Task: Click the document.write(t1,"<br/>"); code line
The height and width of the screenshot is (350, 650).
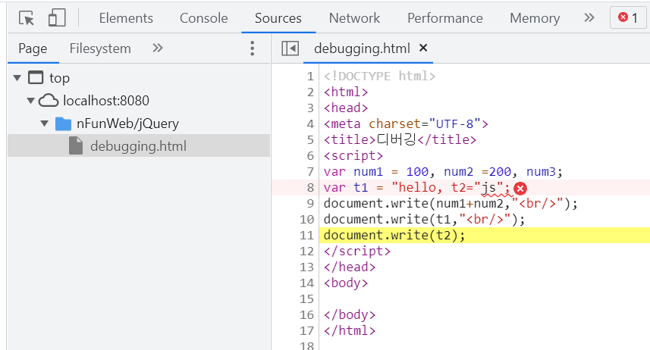Action: (425, 219)
